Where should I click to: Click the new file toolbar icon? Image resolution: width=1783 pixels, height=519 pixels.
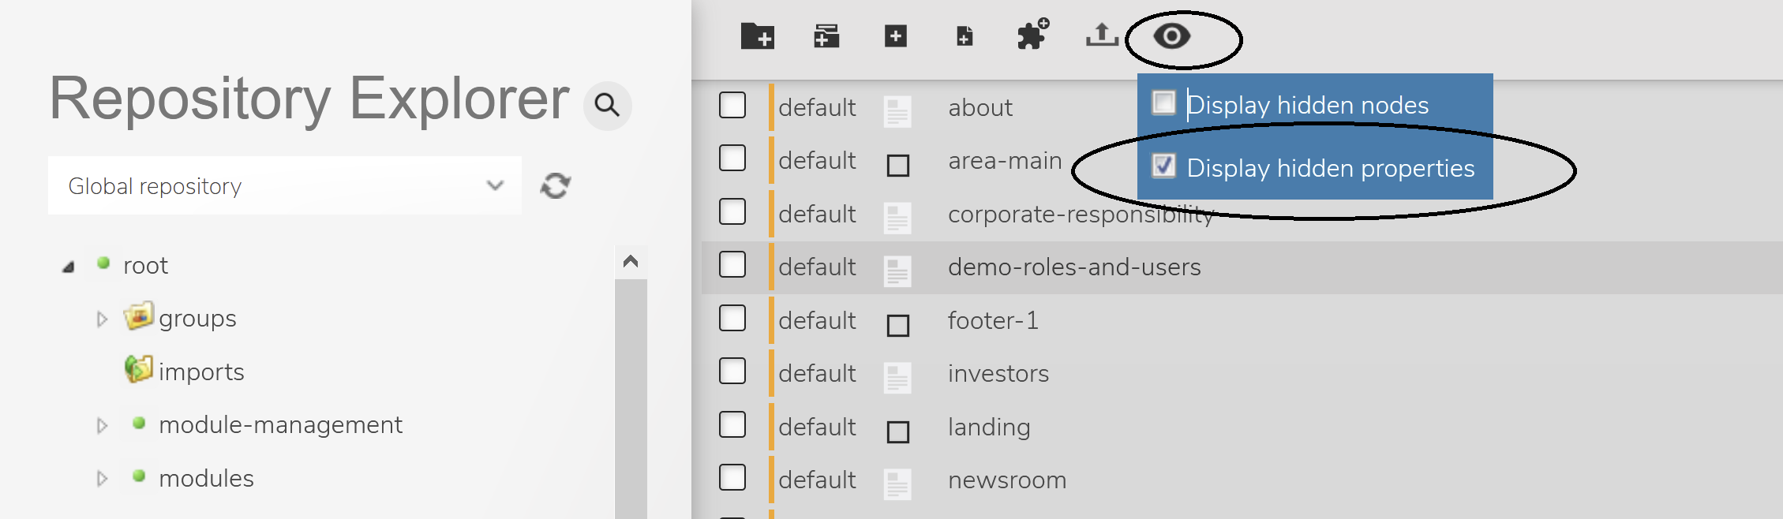pos(965,36)
